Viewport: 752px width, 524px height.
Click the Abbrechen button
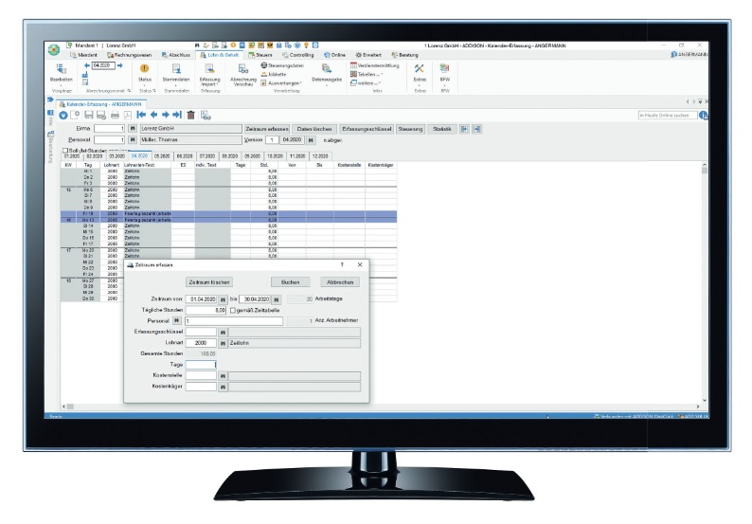point(342,281)
